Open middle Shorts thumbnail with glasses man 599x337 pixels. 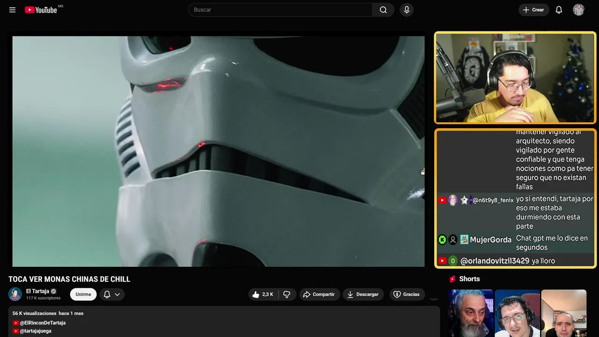coord(517,313)
